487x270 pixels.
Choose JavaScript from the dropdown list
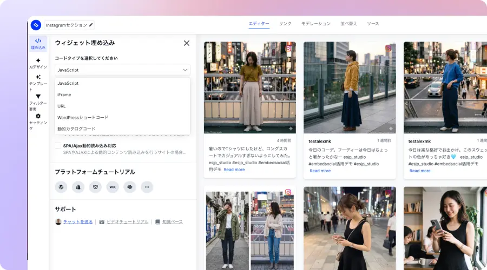click(122, 83)
